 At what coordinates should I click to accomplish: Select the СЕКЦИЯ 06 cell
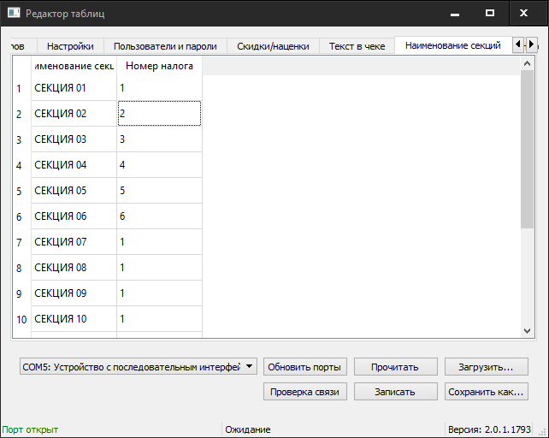pos(74,216)
